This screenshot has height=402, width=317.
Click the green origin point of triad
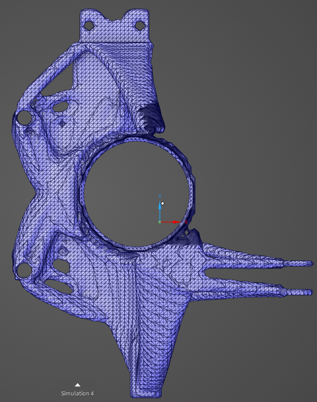[x=160, y=222]
